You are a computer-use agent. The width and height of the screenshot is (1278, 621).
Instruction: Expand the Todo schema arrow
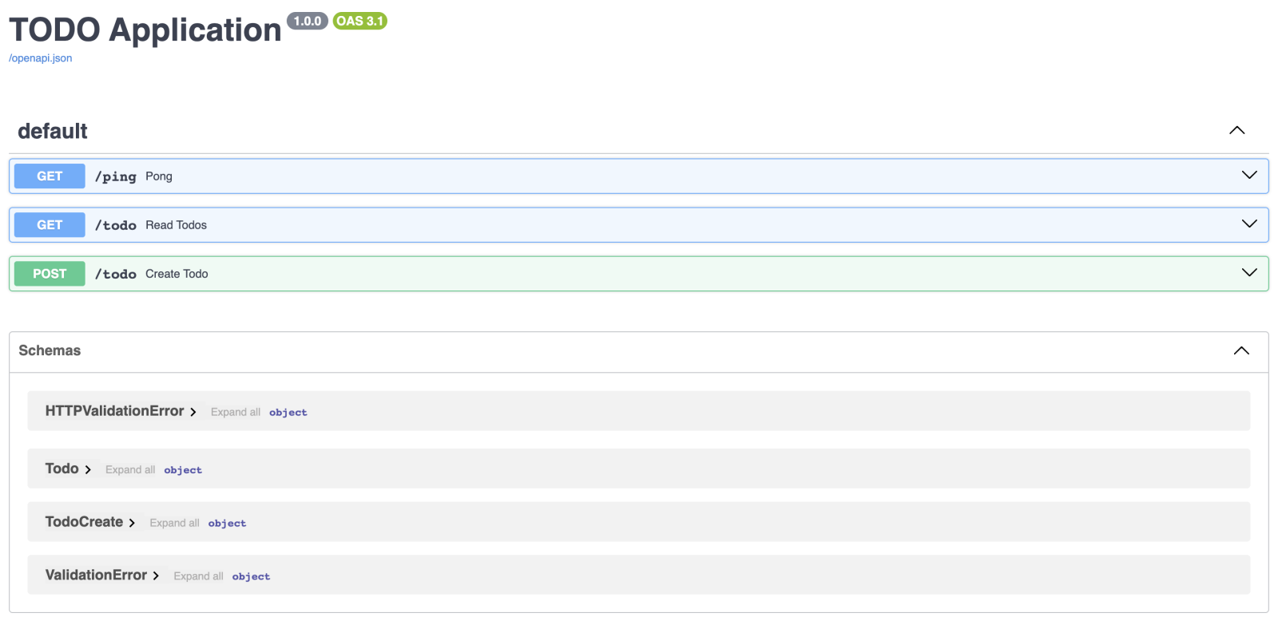(x=88, y=470)
